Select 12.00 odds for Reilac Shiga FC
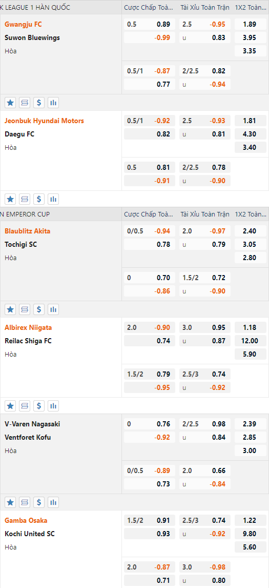 (250, 341)
